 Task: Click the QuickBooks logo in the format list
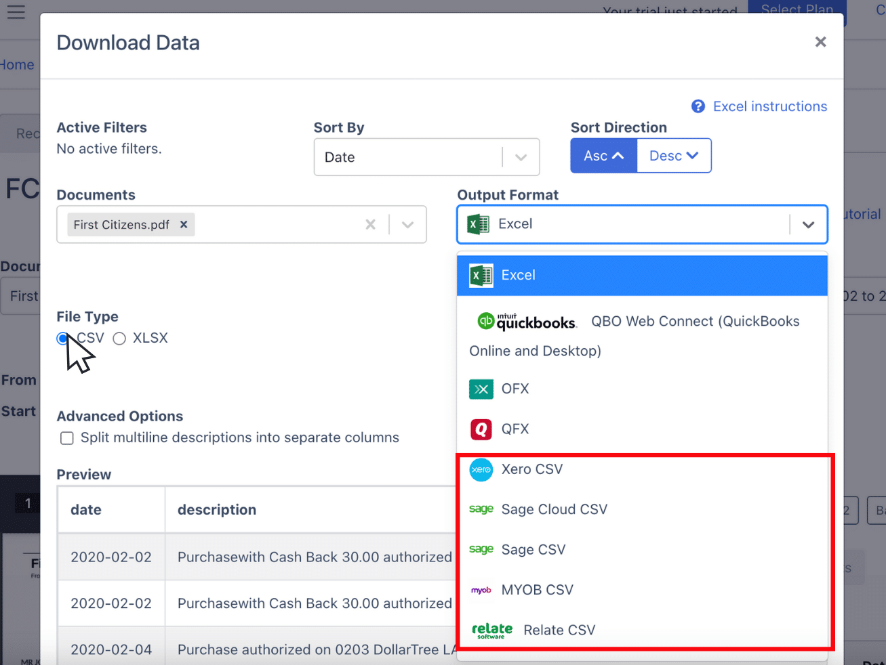click(x=527, y=321)
